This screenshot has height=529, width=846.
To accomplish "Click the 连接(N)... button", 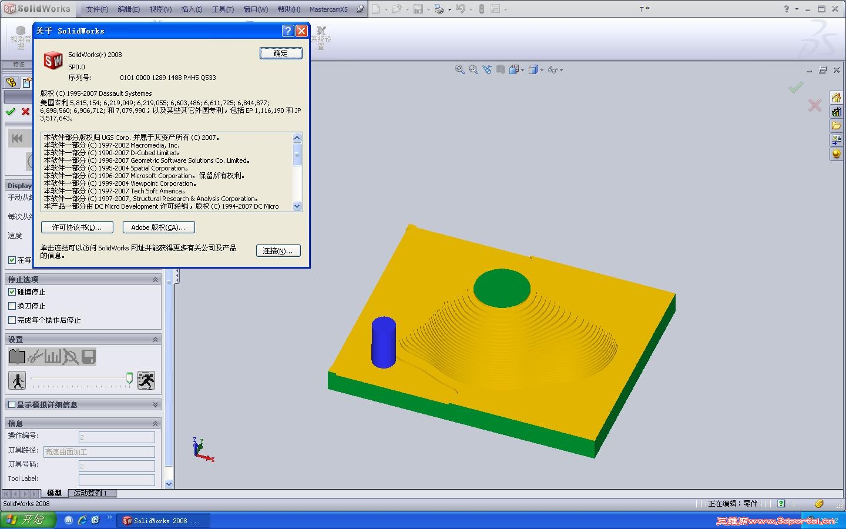I will (278, 250).
